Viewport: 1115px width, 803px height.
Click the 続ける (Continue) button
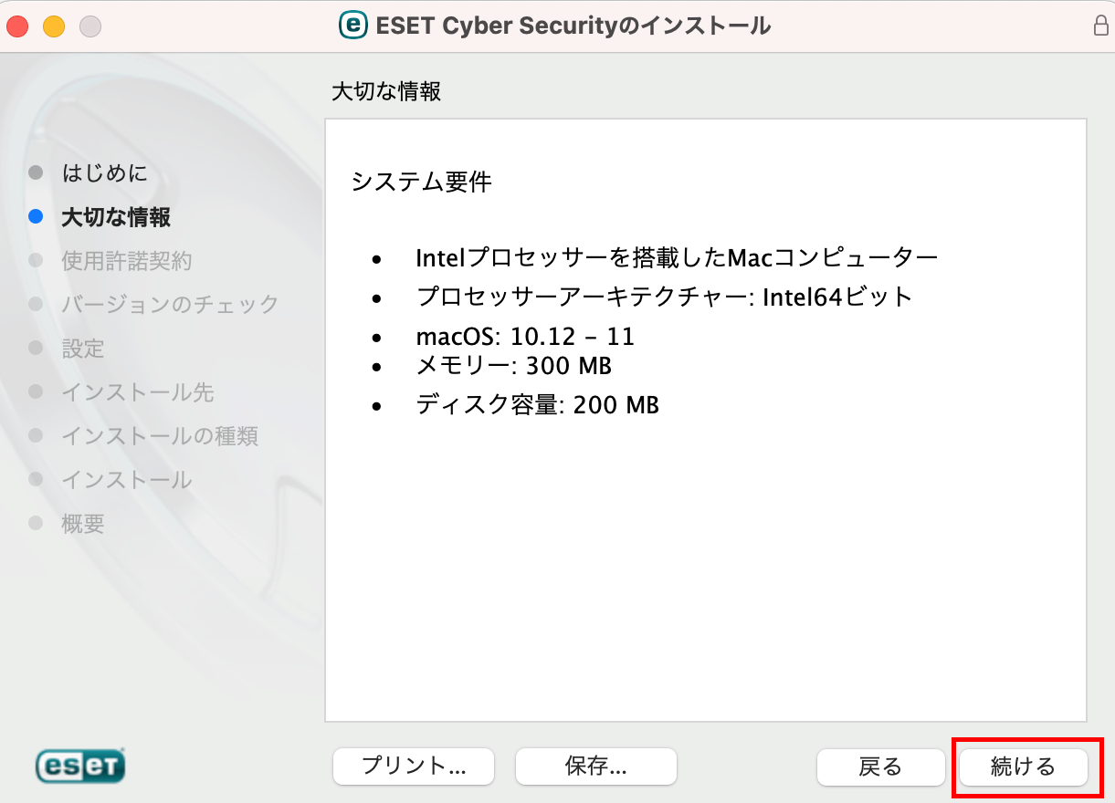point(1023,766)
